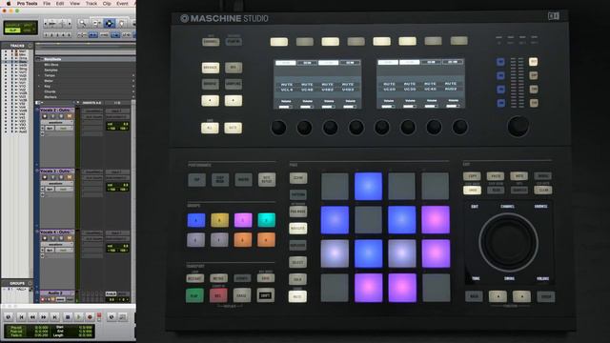Image resolution: width=610 pixels, height=343 pixels.
Task: Select the blue group A button
Action: click(x=196, y=220)
